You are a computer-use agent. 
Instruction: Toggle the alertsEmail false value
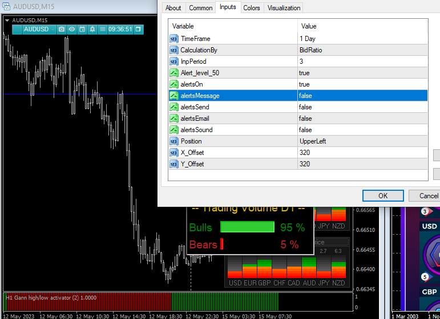[x=362, y=118]
